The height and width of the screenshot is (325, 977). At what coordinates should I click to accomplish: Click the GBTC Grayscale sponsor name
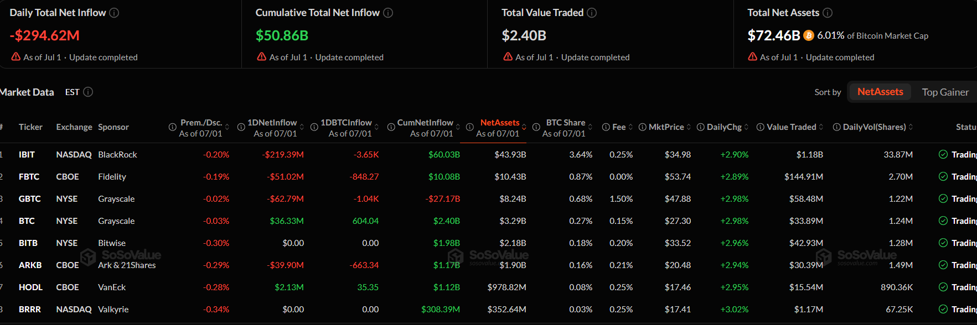point(116,199)
